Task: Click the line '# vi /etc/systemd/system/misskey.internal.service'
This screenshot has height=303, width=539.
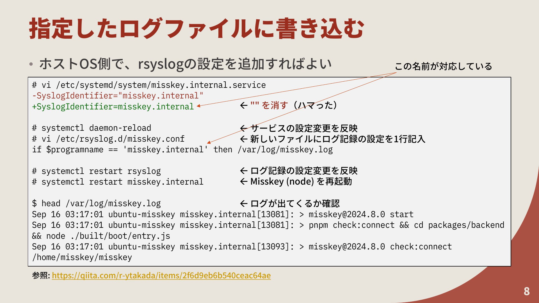Action: pos(149,85)
